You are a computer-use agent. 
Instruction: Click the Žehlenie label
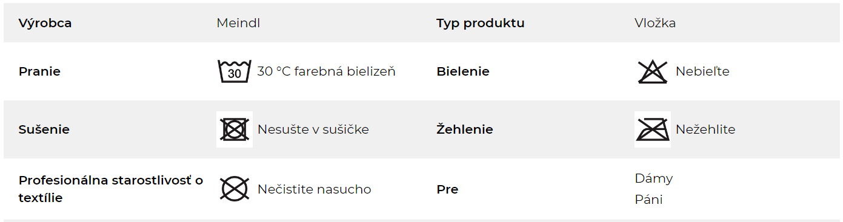click(465, 129)
